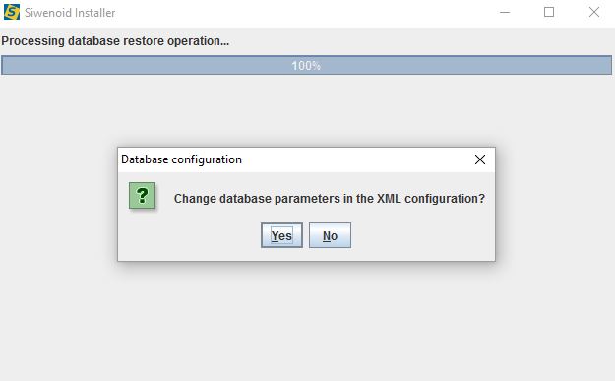
Task: Click the 'Processing database restore operation...' status text
Action: pos(115,41)
